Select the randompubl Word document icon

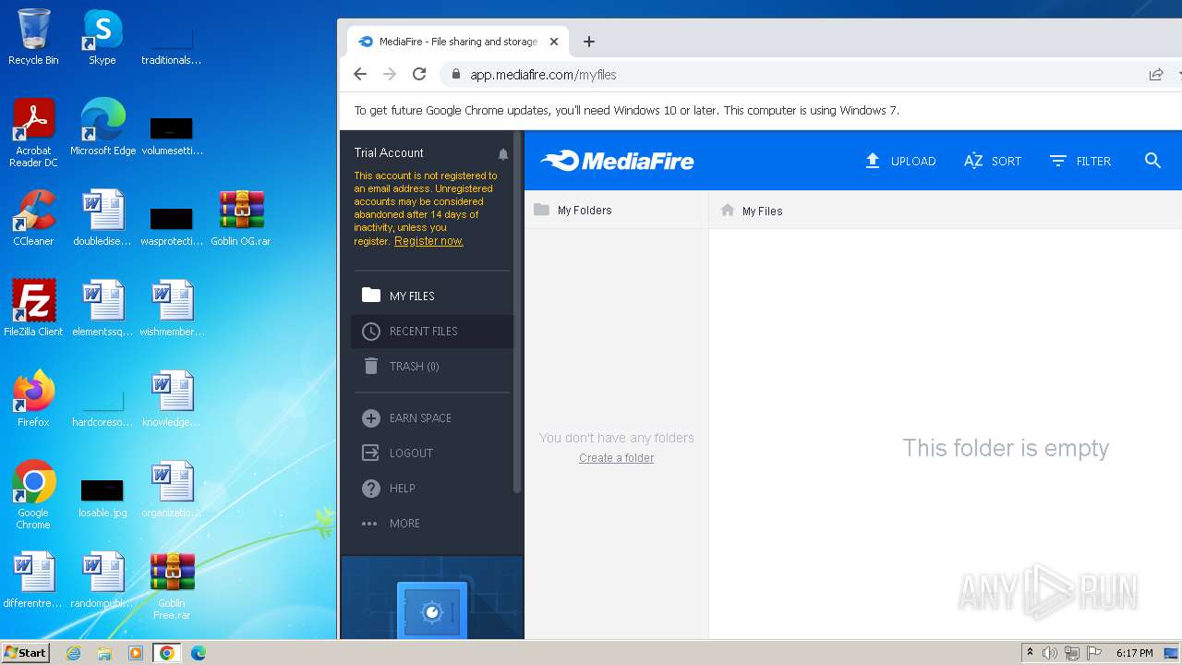103,580
